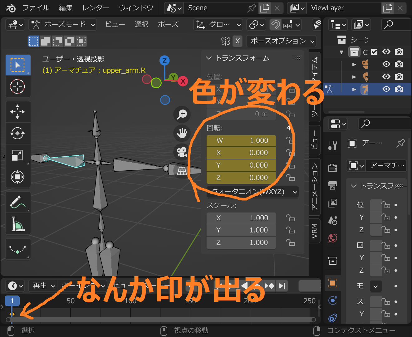Switch to the Animation sidebar tab
This screenshot has height=337, width=412.
pyautogui.click(x=315, y=188)
